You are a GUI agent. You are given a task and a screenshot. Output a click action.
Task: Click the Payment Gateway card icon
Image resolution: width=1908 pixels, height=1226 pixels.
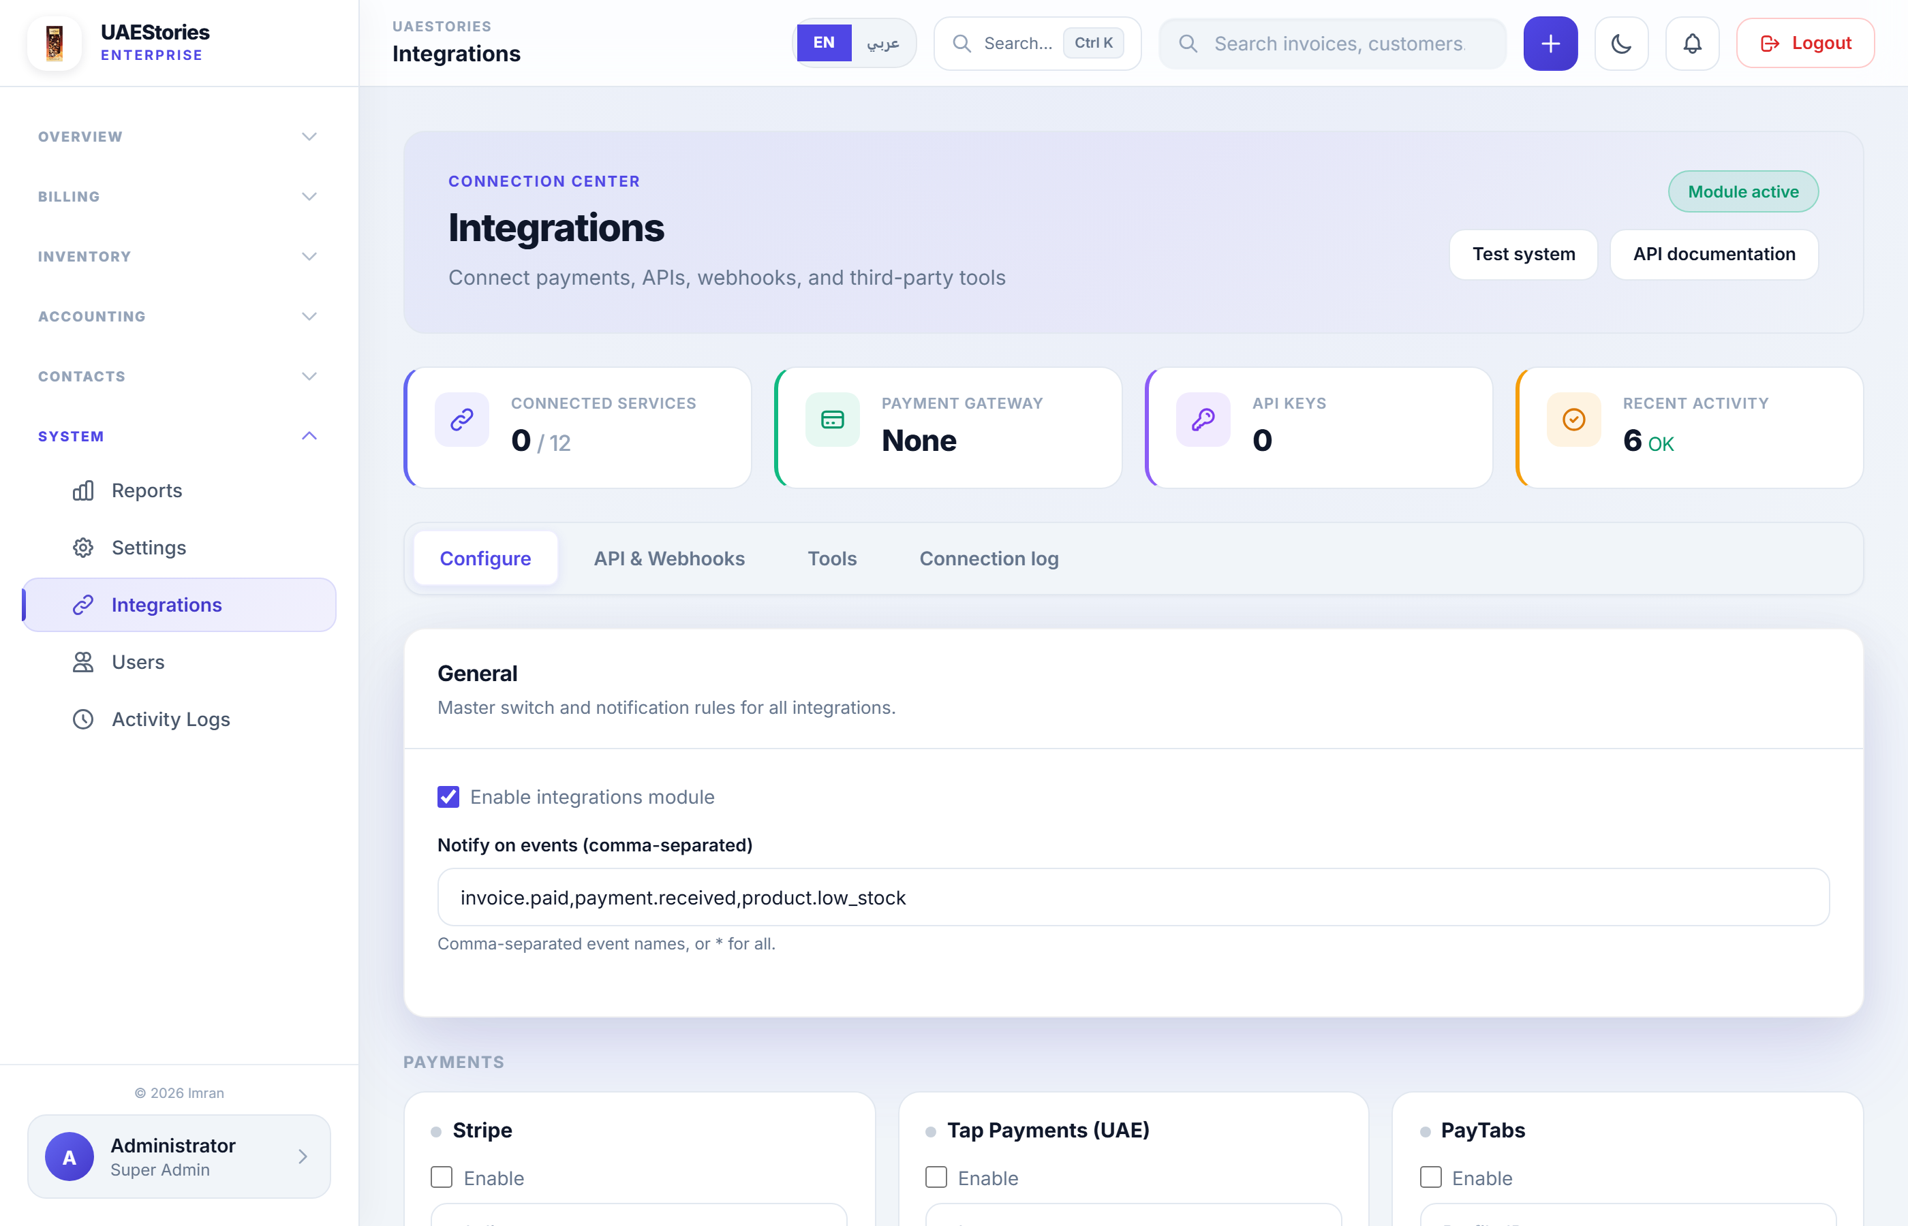[x=832, y=420]
